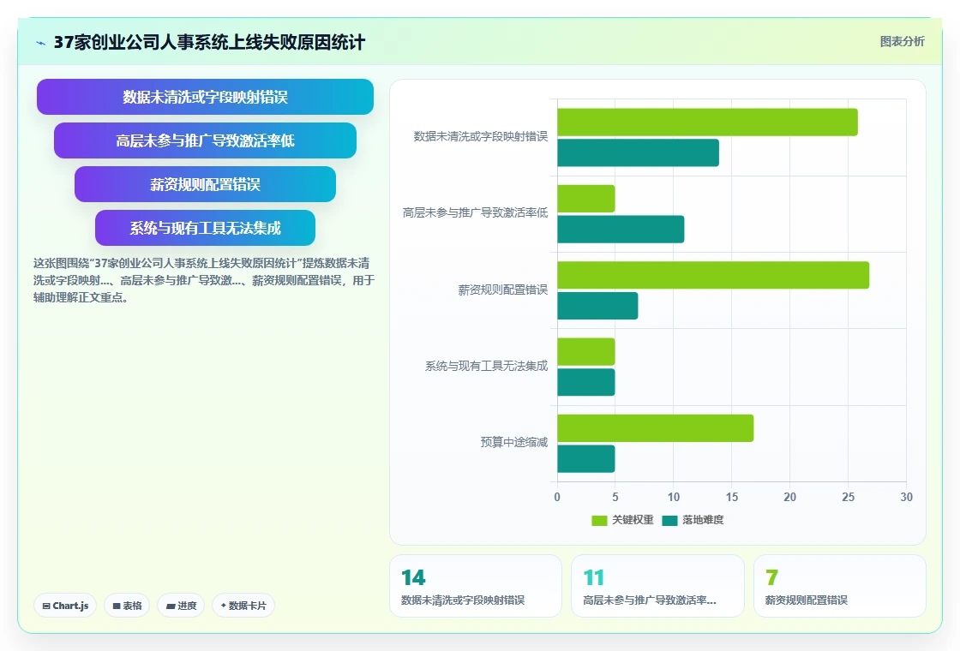Click the 进度 tag chip

181,606
